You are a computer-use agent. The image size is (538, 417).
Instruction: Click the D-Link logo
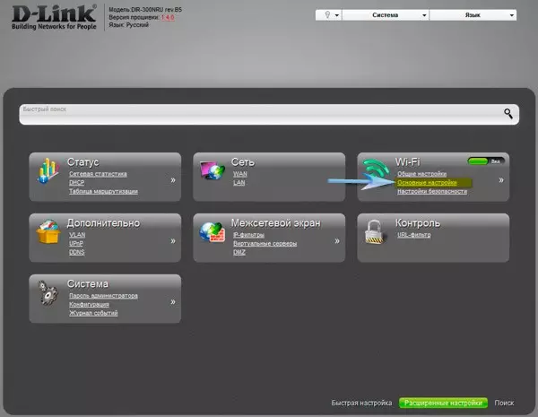(x=54, y=17)
